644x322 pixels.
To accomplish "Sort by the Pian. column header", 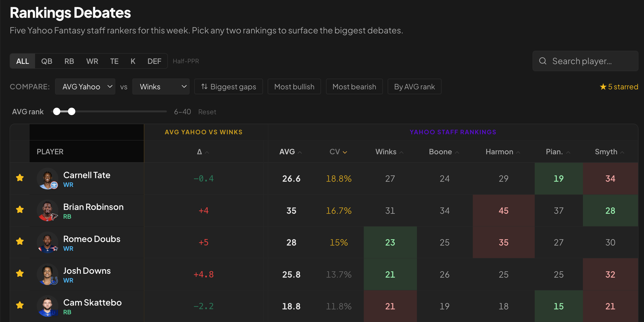I will [x=558, y=152].
